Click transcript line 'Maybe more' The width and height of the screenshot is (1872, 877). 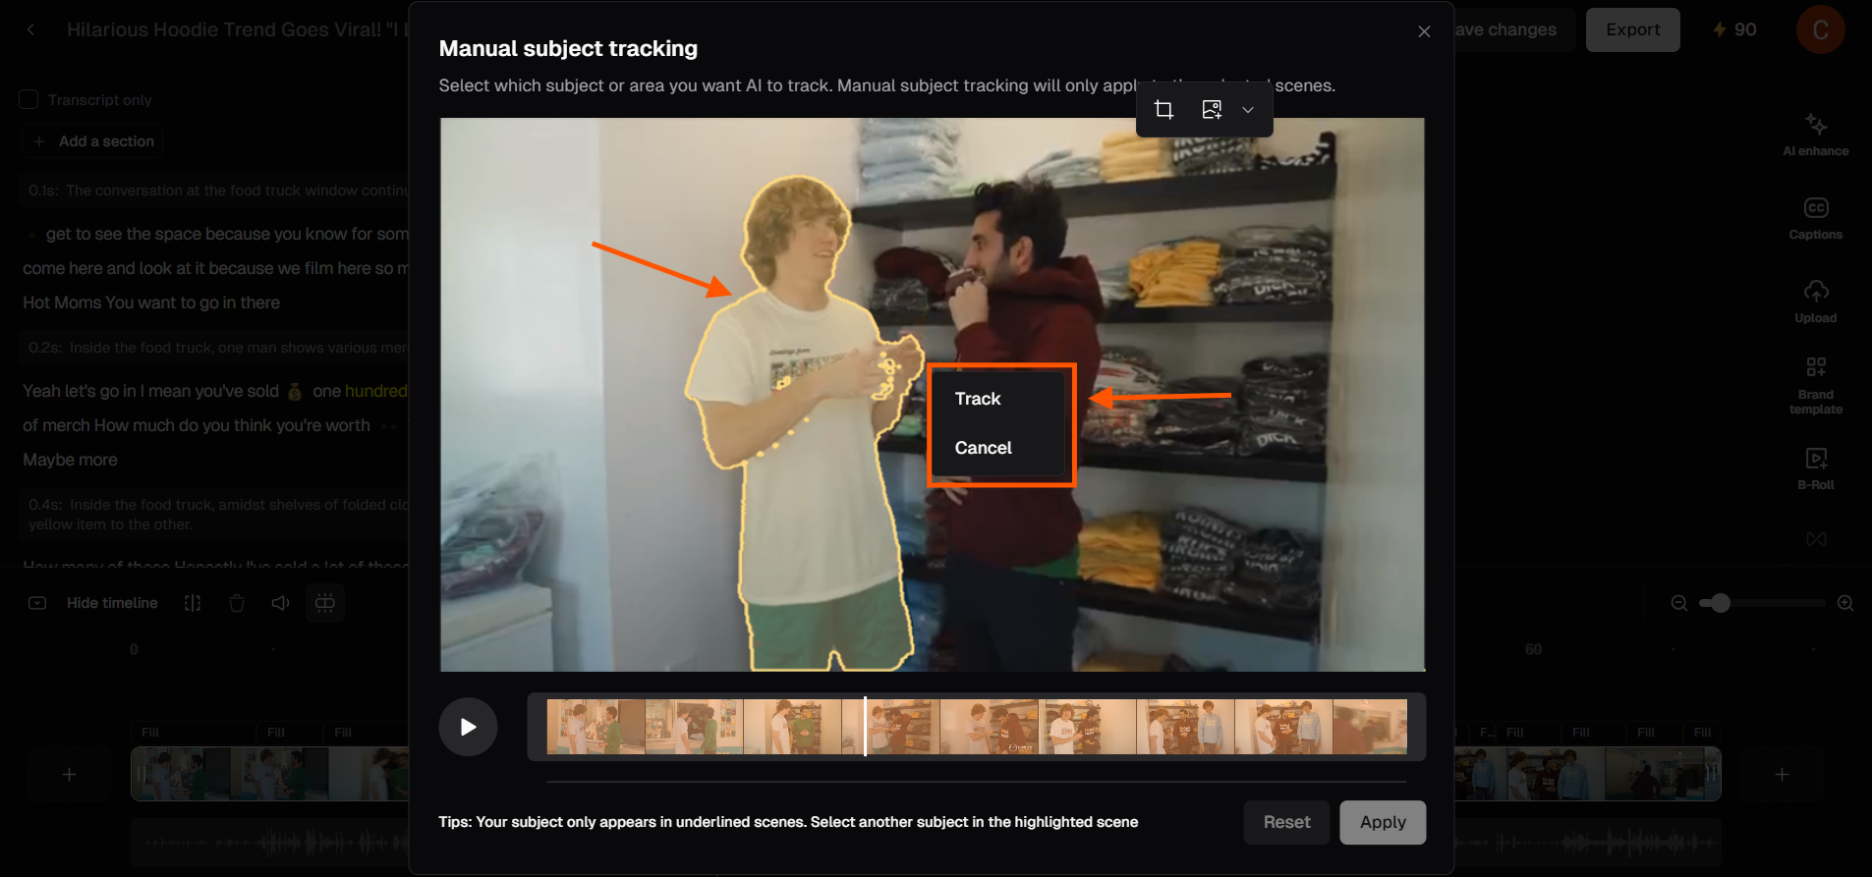70,460
